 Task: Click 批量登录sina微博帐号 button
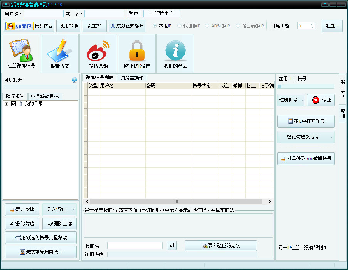click(x=306, y=159)
